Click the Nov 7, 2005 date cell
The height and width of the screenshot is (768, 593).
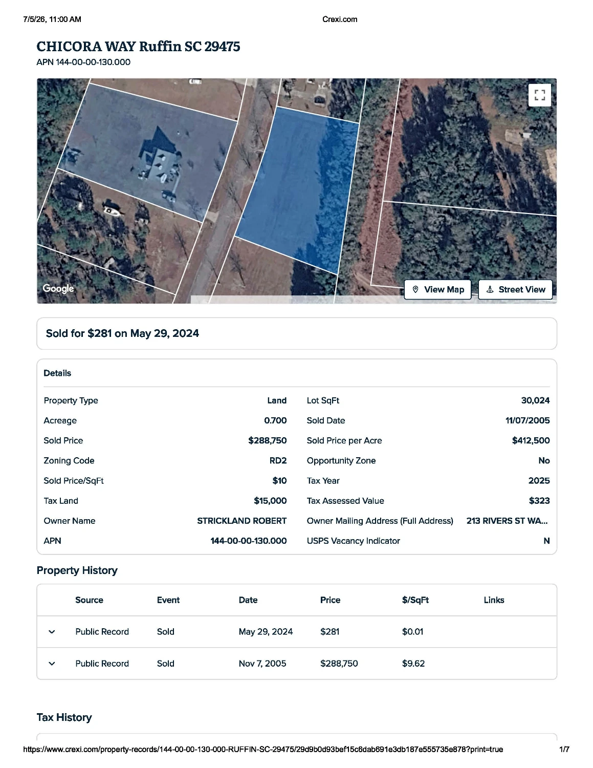(x=262, y=664)
